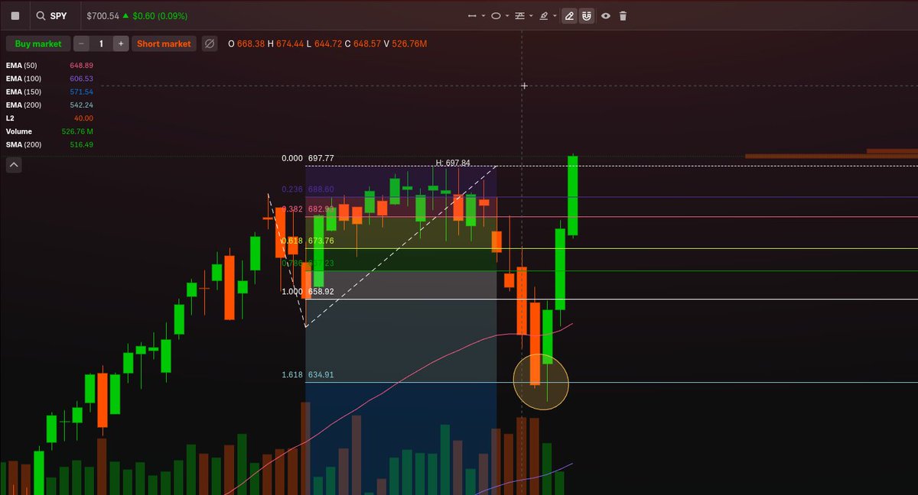Select the Volume indicator row
The width and height of the screenshot is (918, 495).
click(50, 131)
